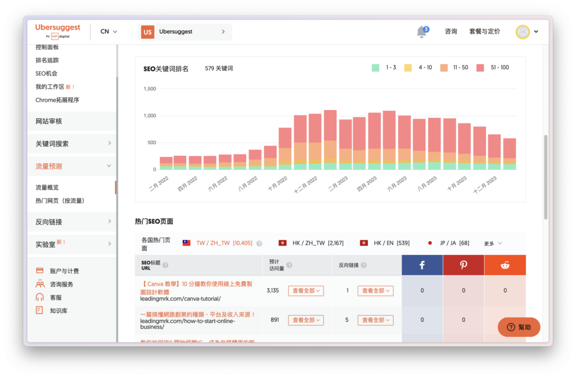The height and width of the screenshot is (377, 576).
Task: Click the 579 关键词 count text
Action: coord(219,68)
